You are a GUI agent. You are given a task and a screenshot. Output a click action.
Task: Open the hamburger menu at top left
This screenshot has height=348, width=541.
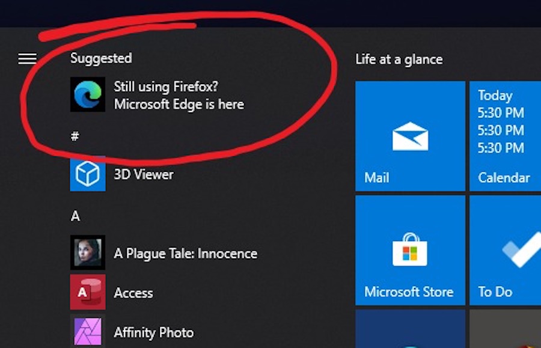(x=27, y=58)
